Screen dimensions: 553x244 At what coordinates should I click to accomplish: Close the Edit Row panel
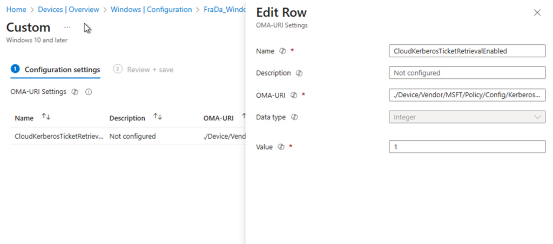click(x=537, y=13)
